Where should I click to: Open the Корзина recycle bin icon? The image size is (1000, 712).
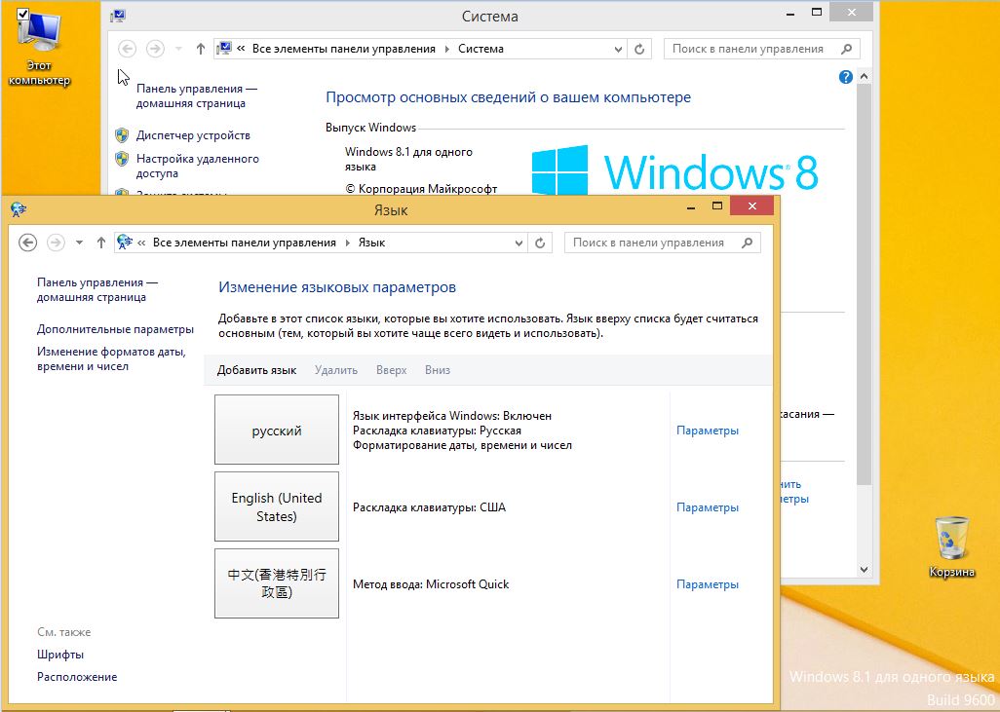(951, 541)
